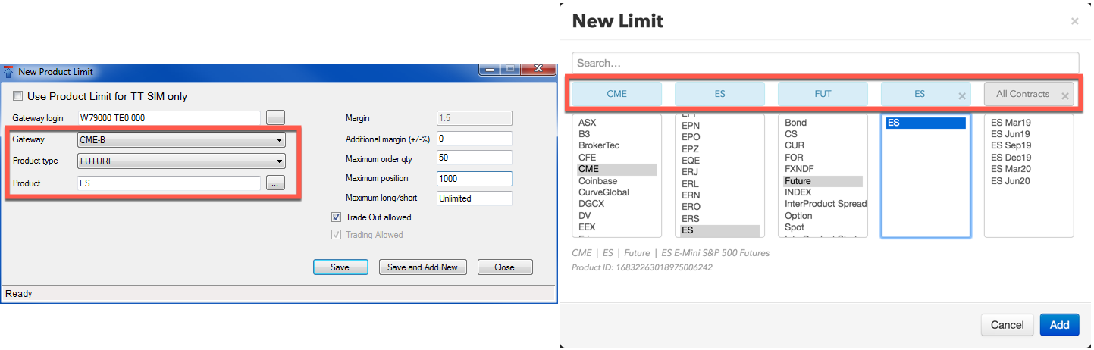Screen dimensions: 1094x350
Task: Click the Maximum order qty field
Action: (x=475, y=158)
